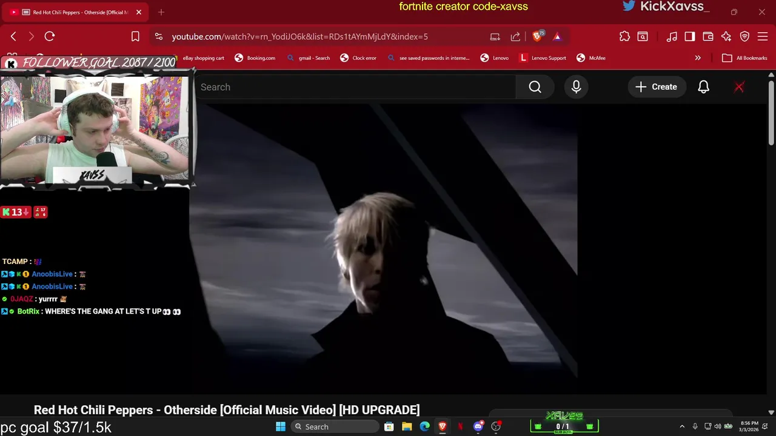This screenshot has height=436, width=776.
Task: Open Brave Leo AI sparkle icon
Action: pyautogui.click(x=726, y=36)
